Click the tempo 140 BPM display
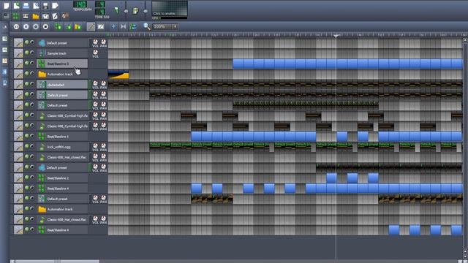 tap(80, 4)
